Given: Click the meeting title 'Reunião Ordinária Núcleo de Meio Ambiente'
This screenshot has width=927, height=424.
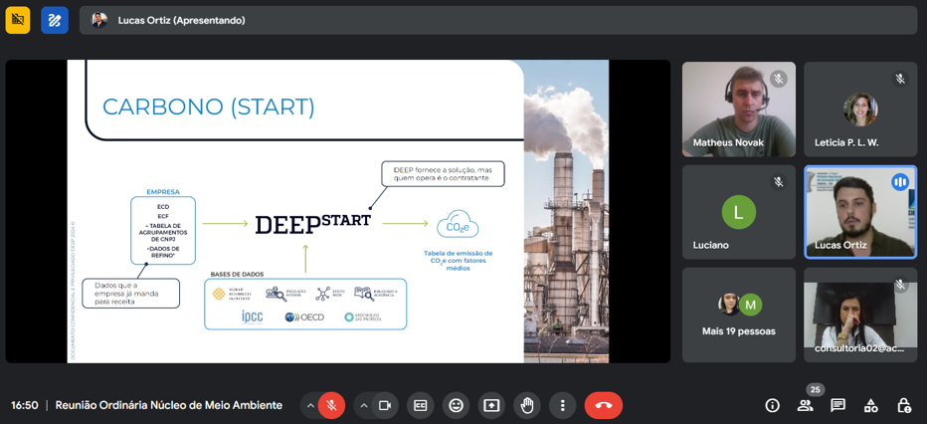Looking at the screenshot, I should pyautogui.click(x=168, y=406).
